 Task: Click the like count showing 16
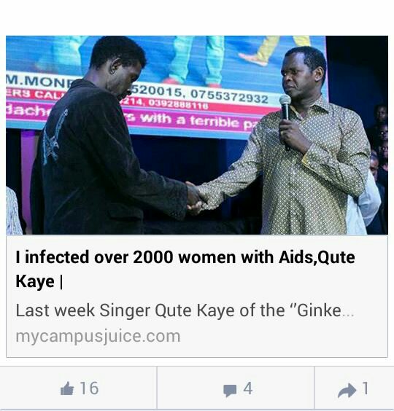click(x=89, y=388)
